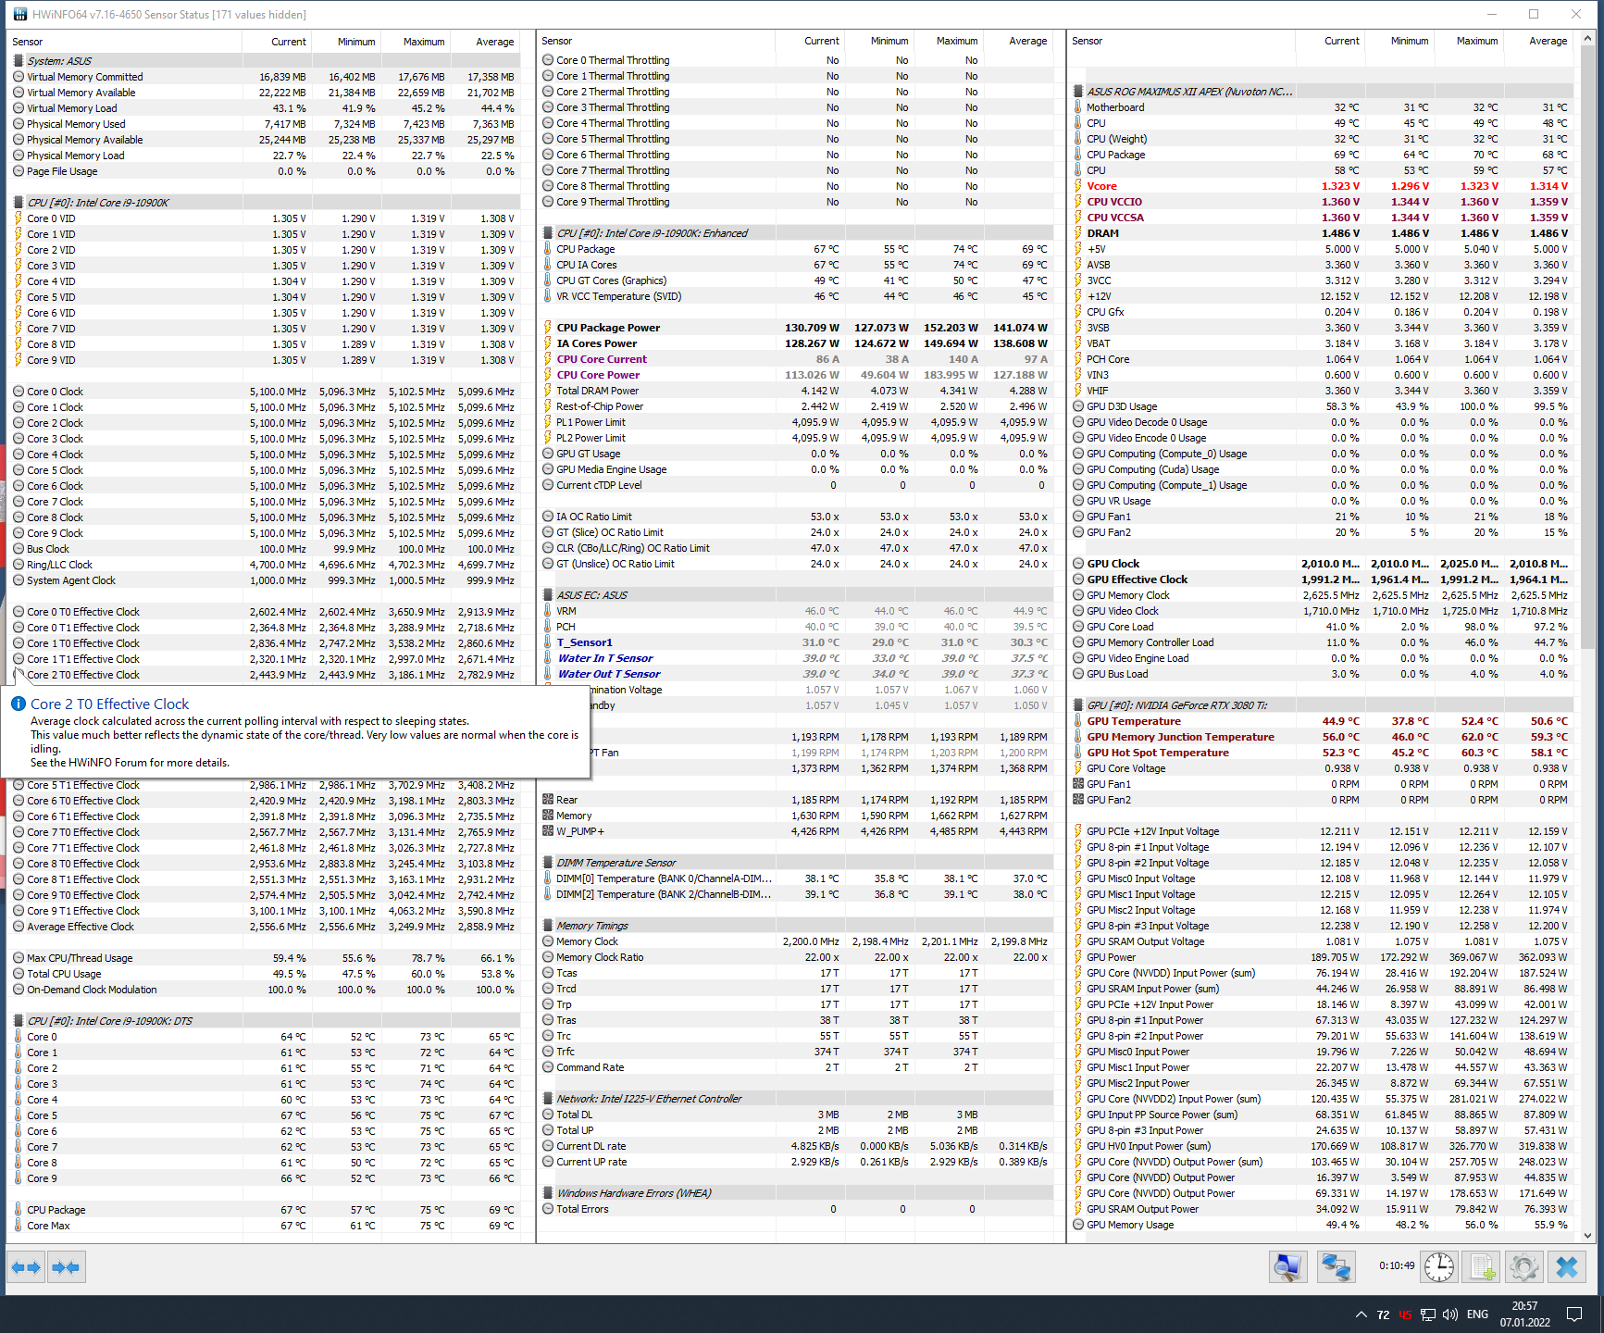Select the DIMM Temperature Sensor section header
Image resolution: width=1604 pixels, height=1333 pixels.
[x=796, y=863]
